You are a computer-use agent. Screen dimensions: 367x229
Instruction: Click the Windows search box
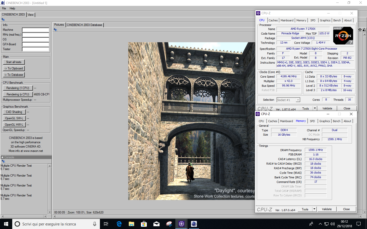[56, 224]
